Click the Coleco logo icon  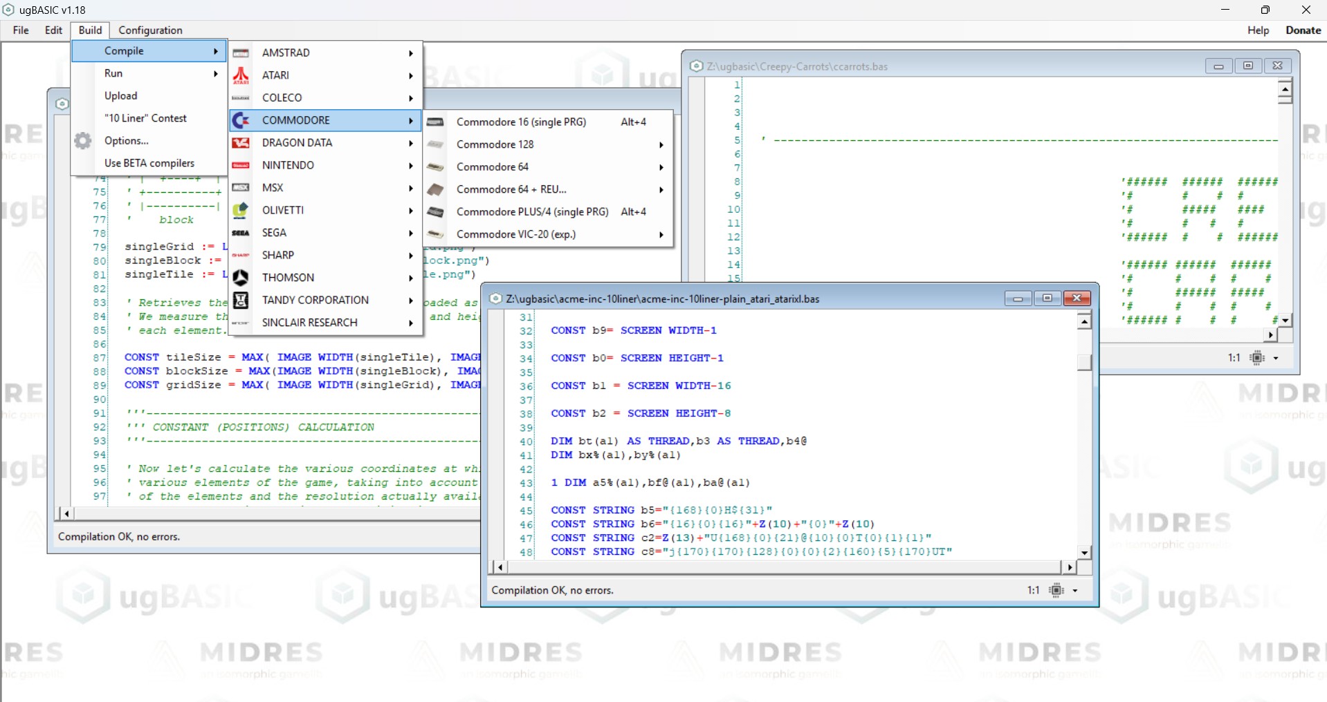click(241, 98)
